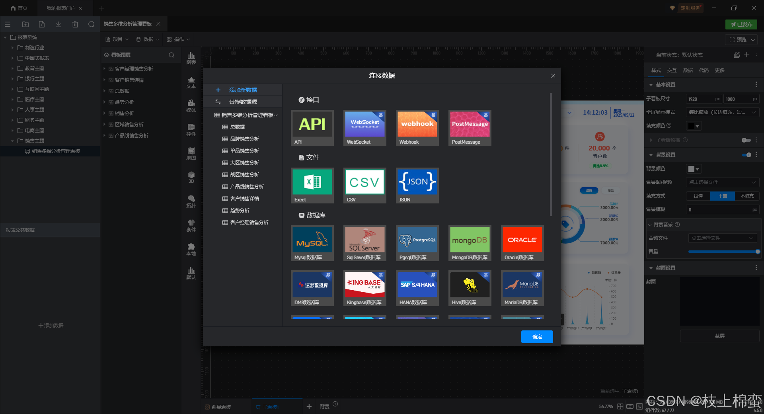Expand the 制造行业 folder
This screenshot has width=764, height=414.
pos(12,48)
